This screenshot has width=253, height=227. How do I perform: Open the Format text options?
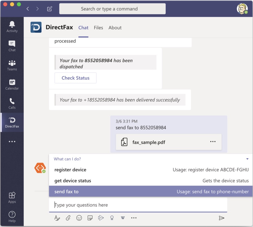tap(57, 218)
